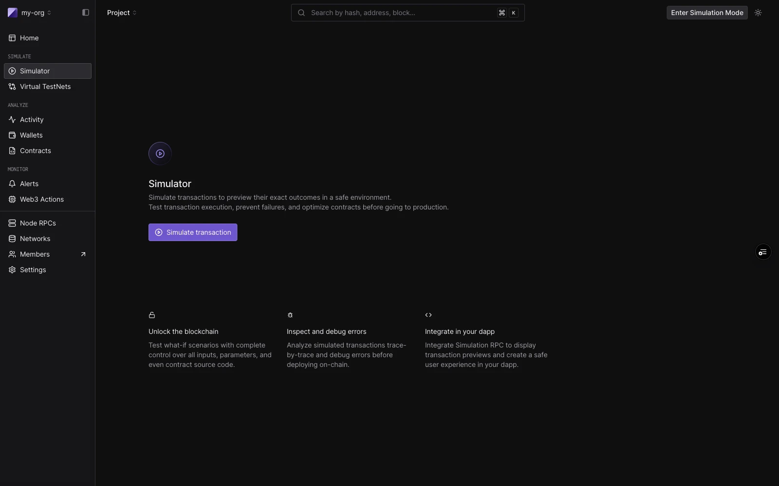Click the unlock padlock icon
The height and width of the screenshot is (486, 779).
[x=152, y=315]
